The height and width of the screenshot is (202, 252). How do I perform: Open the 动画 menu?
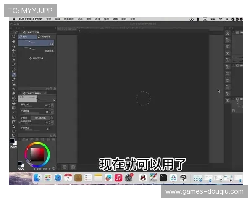click(x=80, y=19)
